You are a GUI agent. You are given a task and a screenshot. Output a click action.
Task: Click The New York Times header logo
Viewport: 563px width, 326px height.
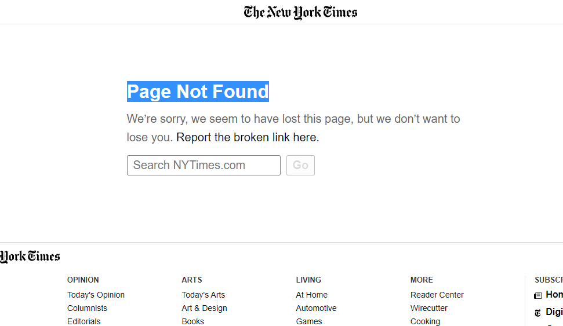coord(300,12)
